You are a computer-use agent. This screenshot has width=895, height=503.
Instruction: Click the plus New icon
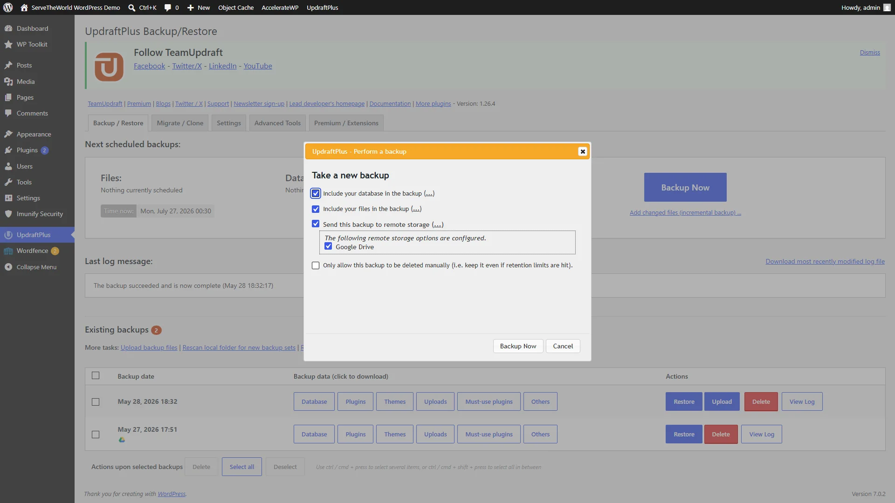tap(191, 7)
